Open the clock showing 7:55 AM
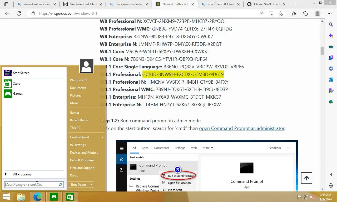This screenshot has height=202, width=337. [x=325, y=197]
